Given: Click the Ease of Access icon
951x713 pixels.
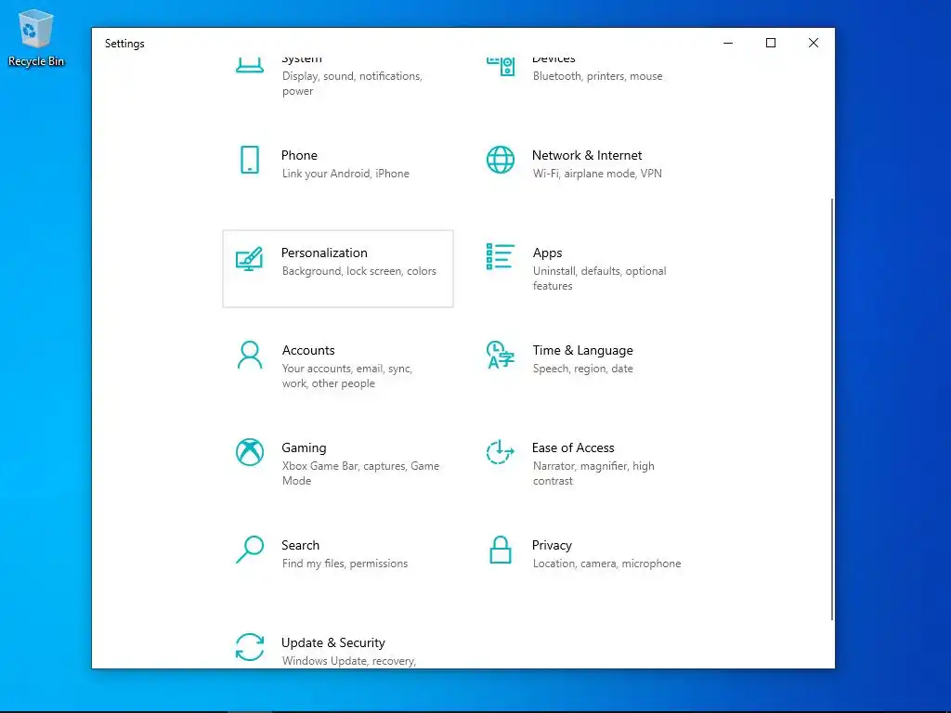Looking at the screenshot, I should pyautogui.click(x=501, y=452).
